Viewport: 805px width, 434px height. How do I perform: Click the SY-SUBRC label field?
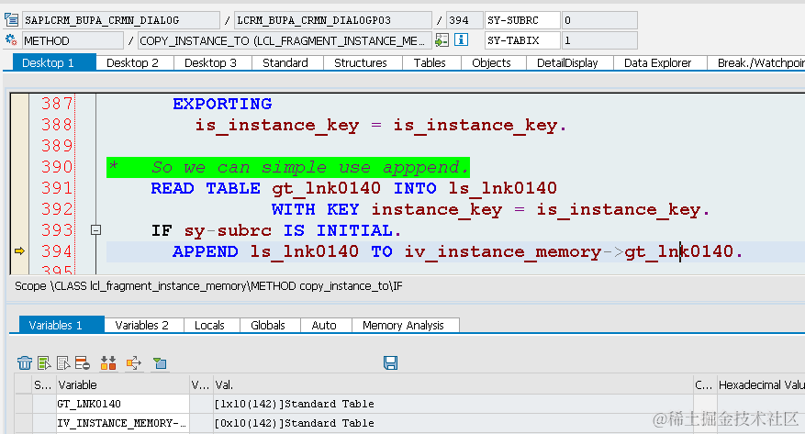(x=522, y=20)
